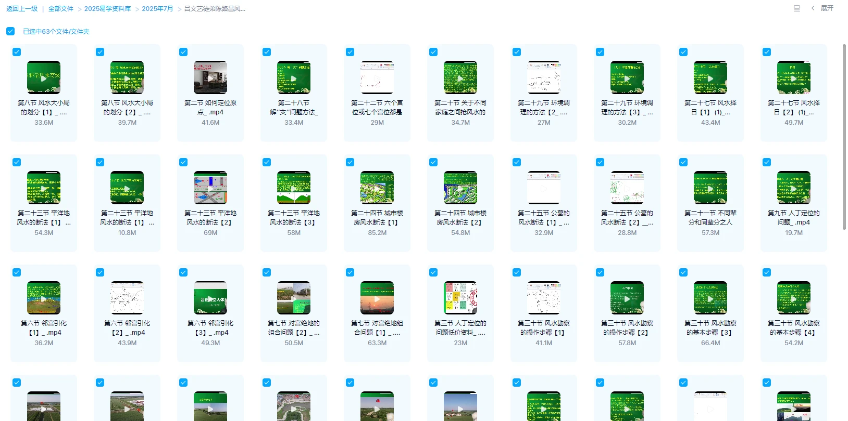Open video 第八节 风水大小局的划分【2】 thumbnail
The width and height of the screenshot is (848, 421).
click(127, 77)
